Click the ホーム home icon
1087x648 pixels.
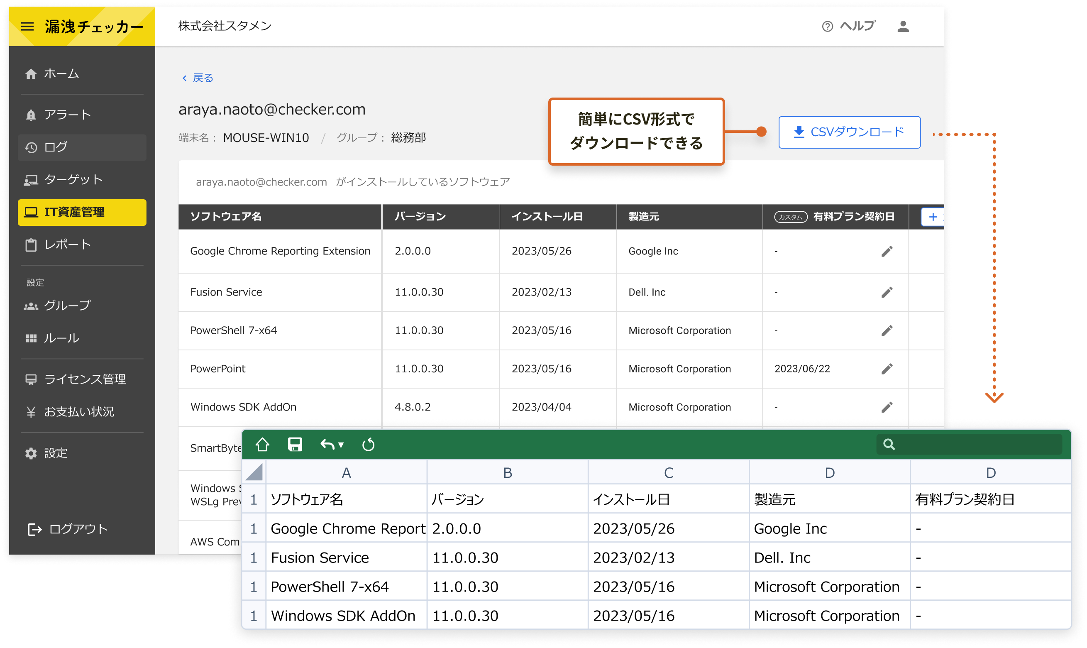31,74
